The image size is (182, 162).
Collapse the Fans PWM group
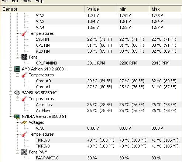18,152
